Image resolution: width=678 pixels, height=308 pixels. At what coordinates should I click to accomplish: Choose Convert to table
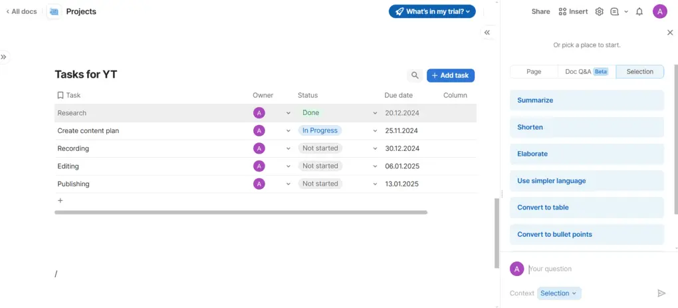coord(587,208)
